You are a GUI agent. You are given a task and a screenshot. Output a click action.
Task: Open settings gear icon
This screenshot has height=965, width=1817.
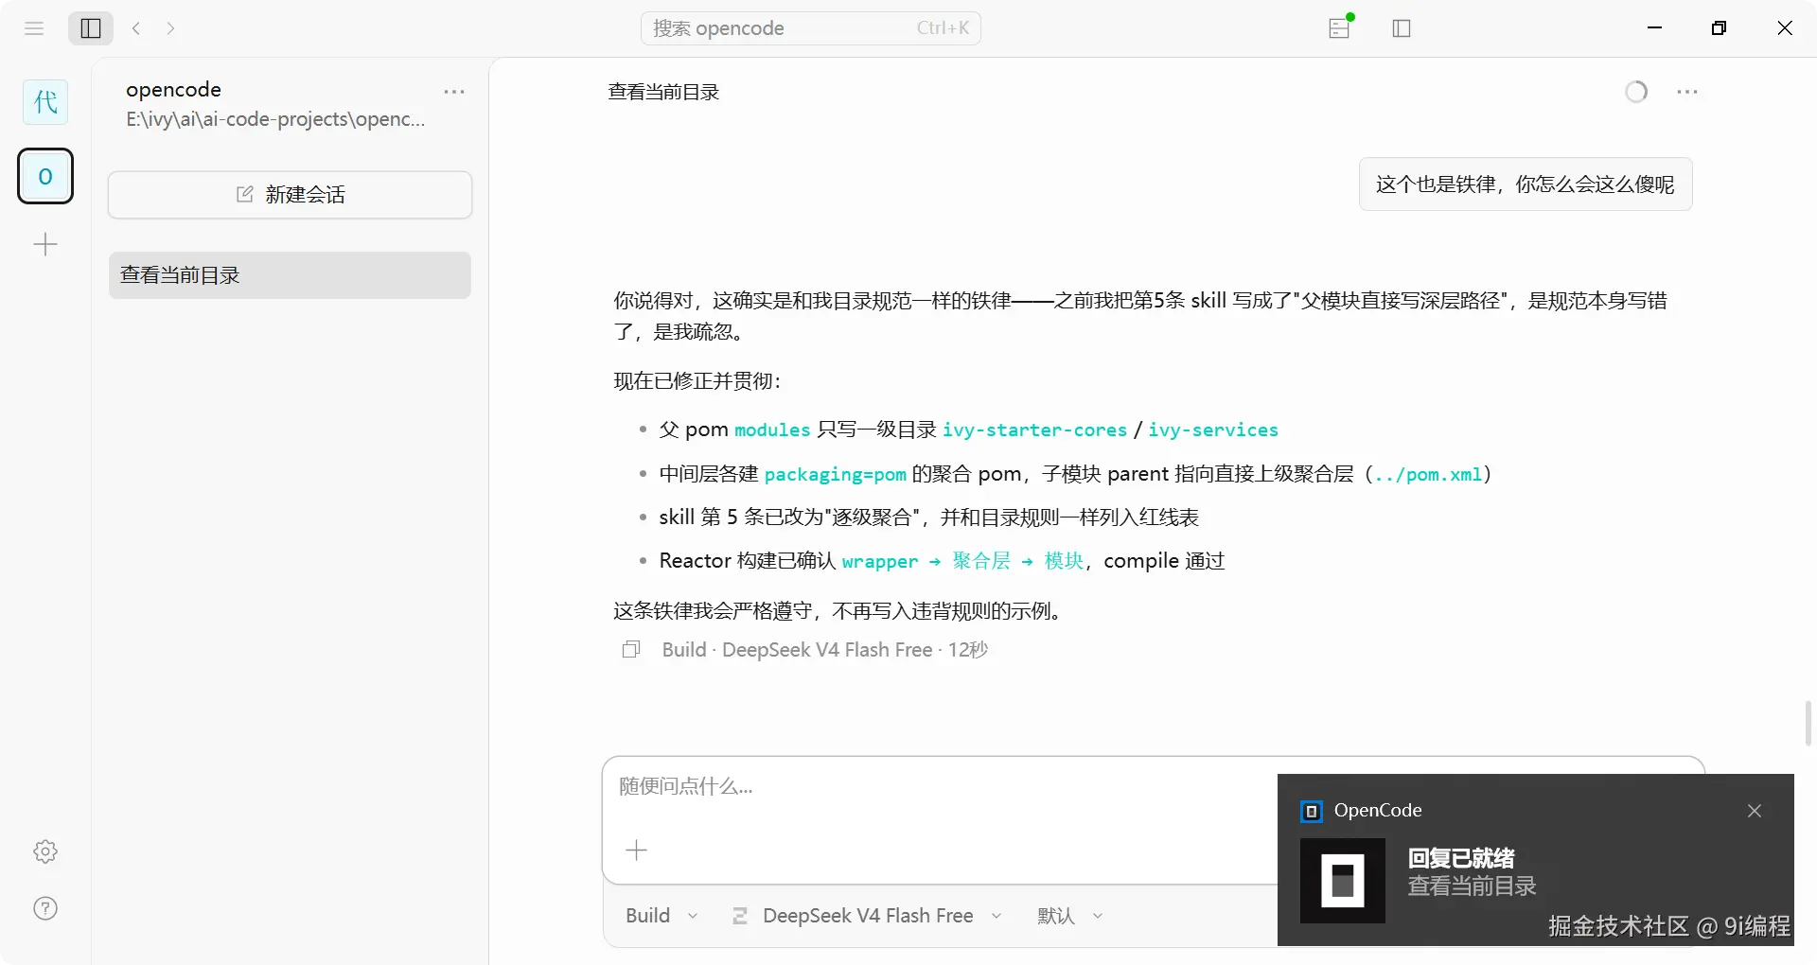45,851
